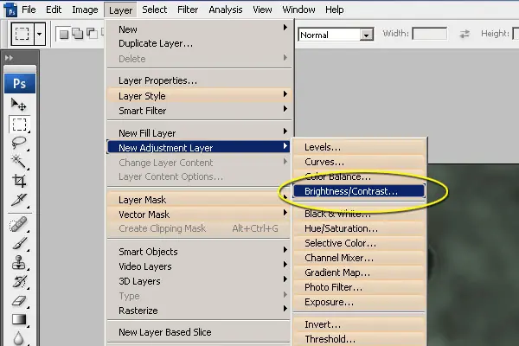The height and width of the screenshot is (346, 519).
Task: Add a Brightness/Contrast… adjustment layer
Action: 360,191
